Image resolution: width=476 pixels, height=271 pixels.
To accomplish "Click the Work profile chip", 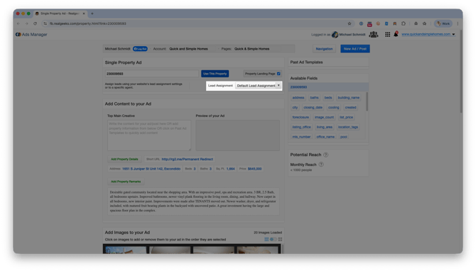I will point(443,23).
